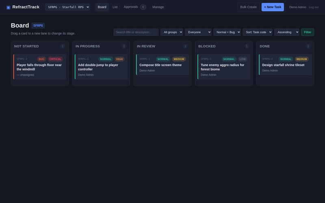Screen dimensions: 325x203
Task: Click the SFRPG-4 task code
Action: (x=267, y=59)
